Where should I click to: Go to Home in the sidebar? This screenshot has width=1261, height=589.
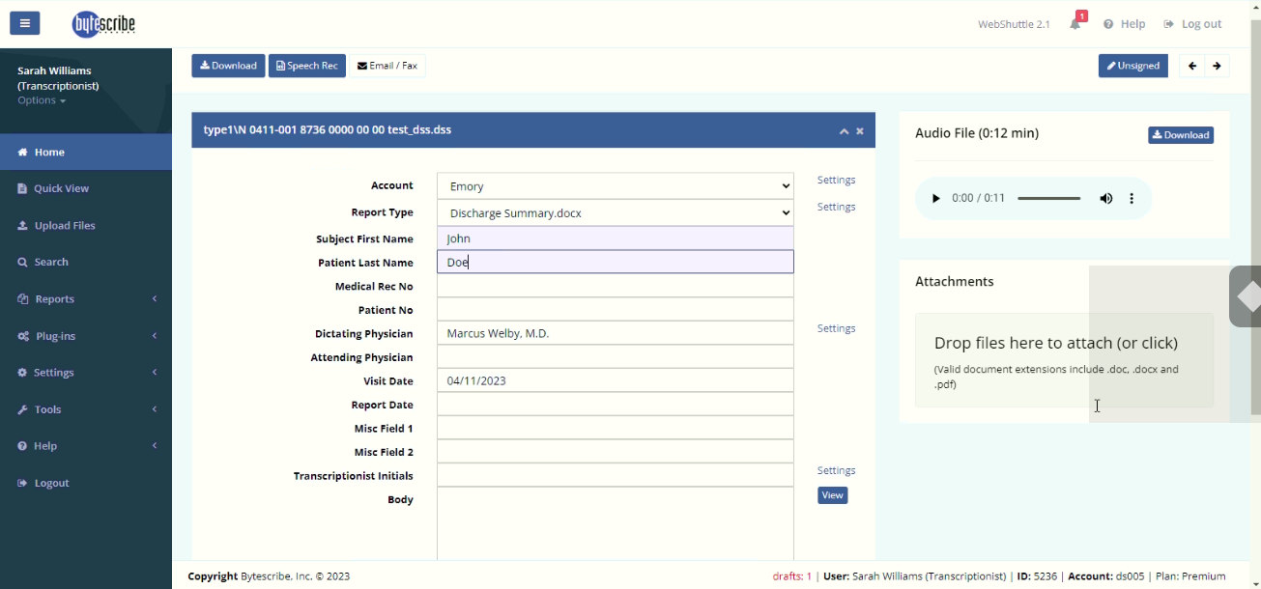(86, 152)
